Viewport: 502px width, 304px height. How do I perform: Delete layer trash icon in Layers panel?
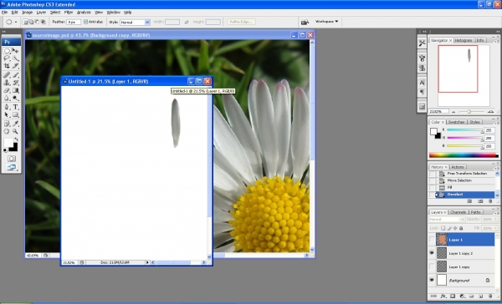(489, 296)
